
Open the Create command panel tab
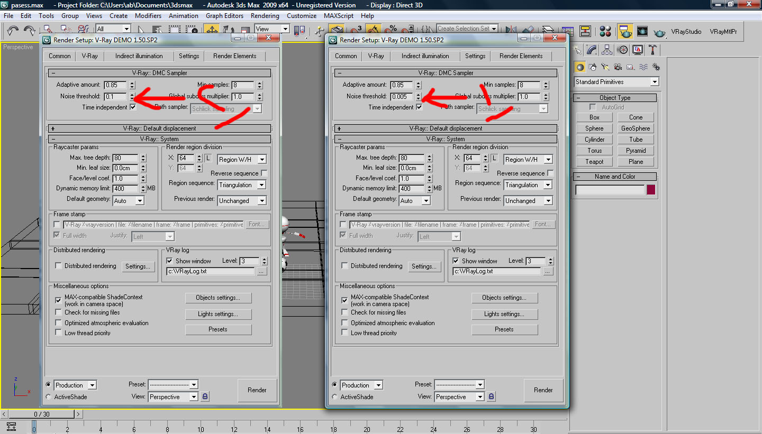pos(577,50)
